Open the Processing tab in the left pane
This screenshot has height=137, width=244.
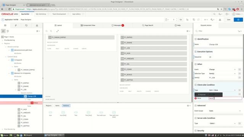tap(26, 25)
